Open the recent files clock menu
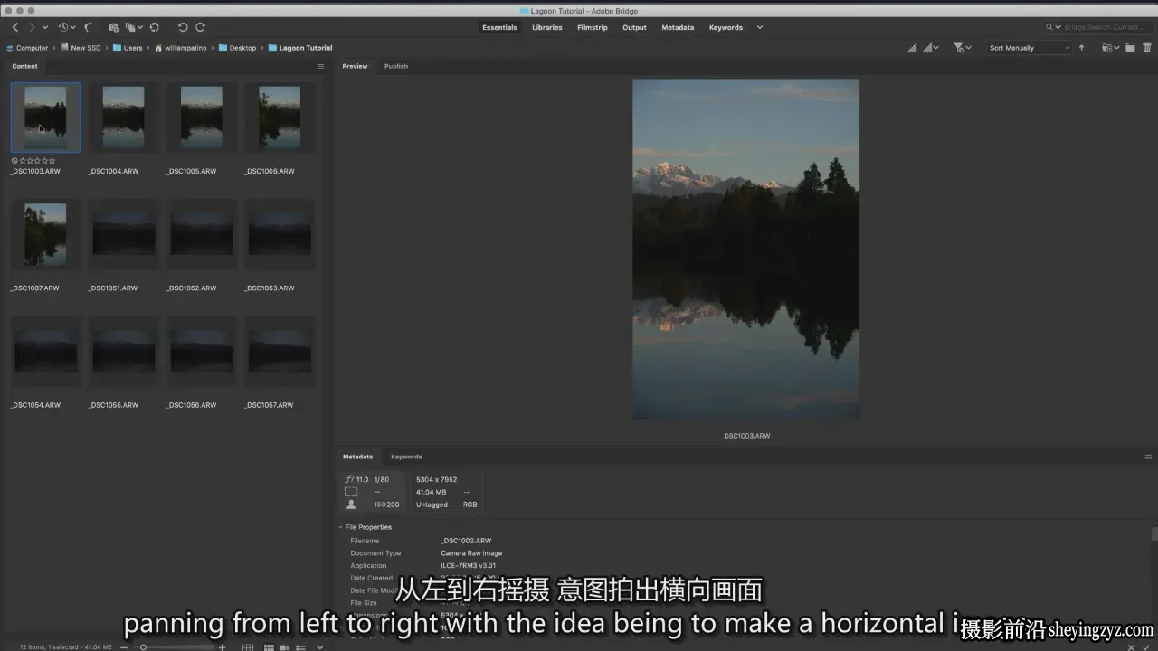Image resolution: width=1158 pixels, height=651 pixels. click(x=65, y=28)
